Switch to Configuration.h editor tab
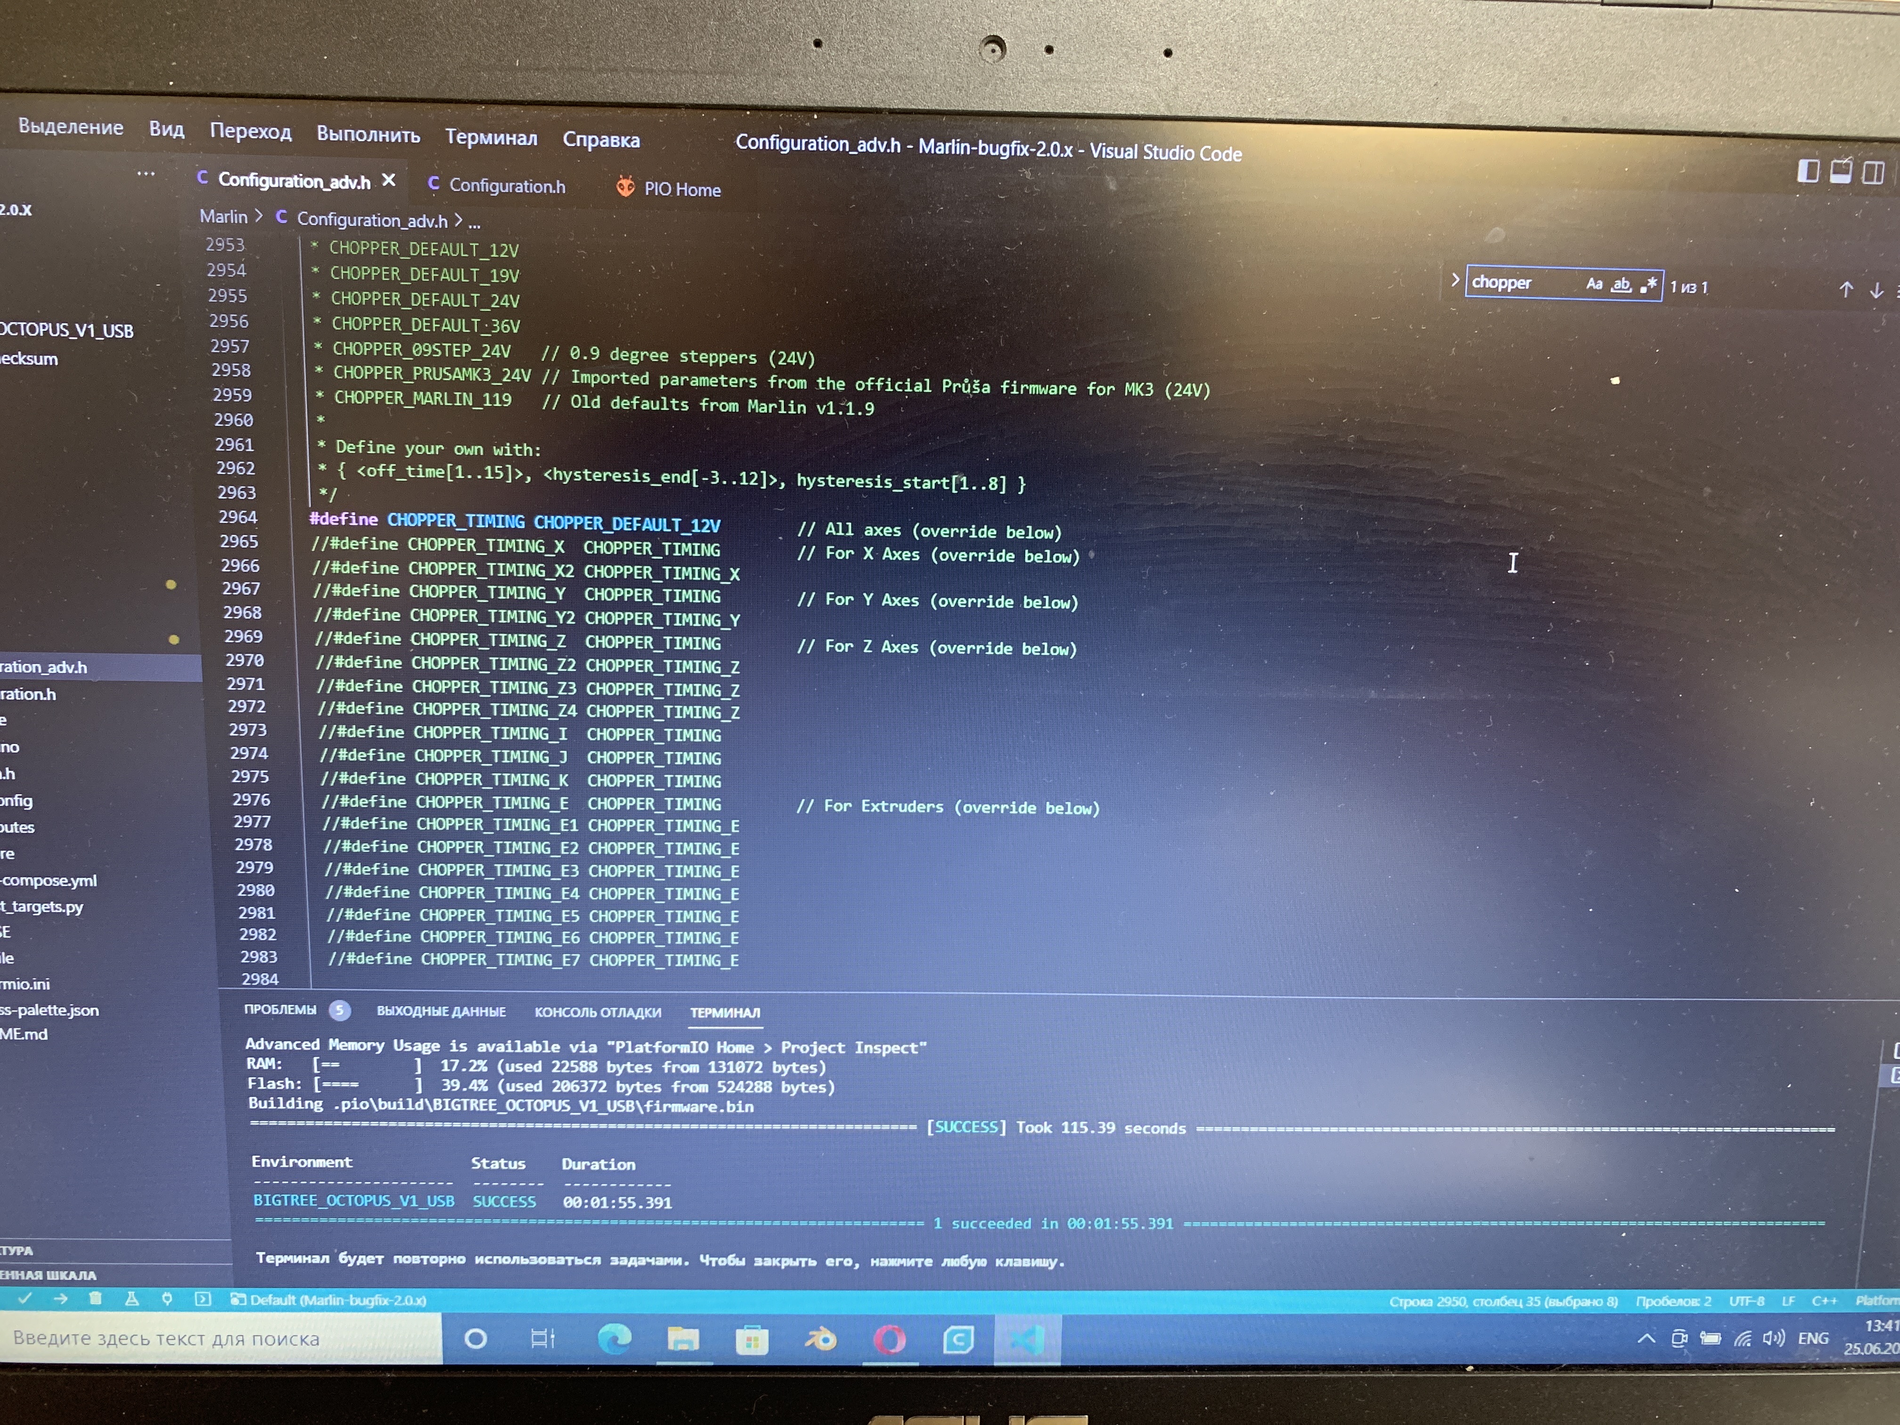 [x=507, y=186]
